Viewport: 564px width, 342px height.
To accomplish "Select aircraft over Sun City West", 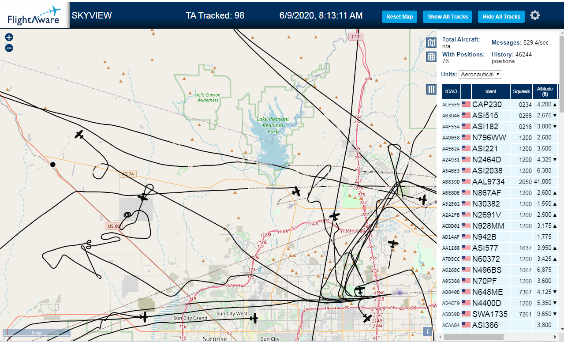I will (x=254, y=318).
